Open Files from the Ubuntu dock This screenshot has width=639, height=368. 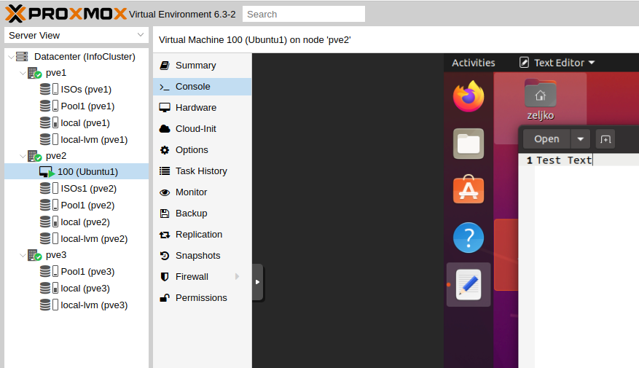(x=469, y=144)
